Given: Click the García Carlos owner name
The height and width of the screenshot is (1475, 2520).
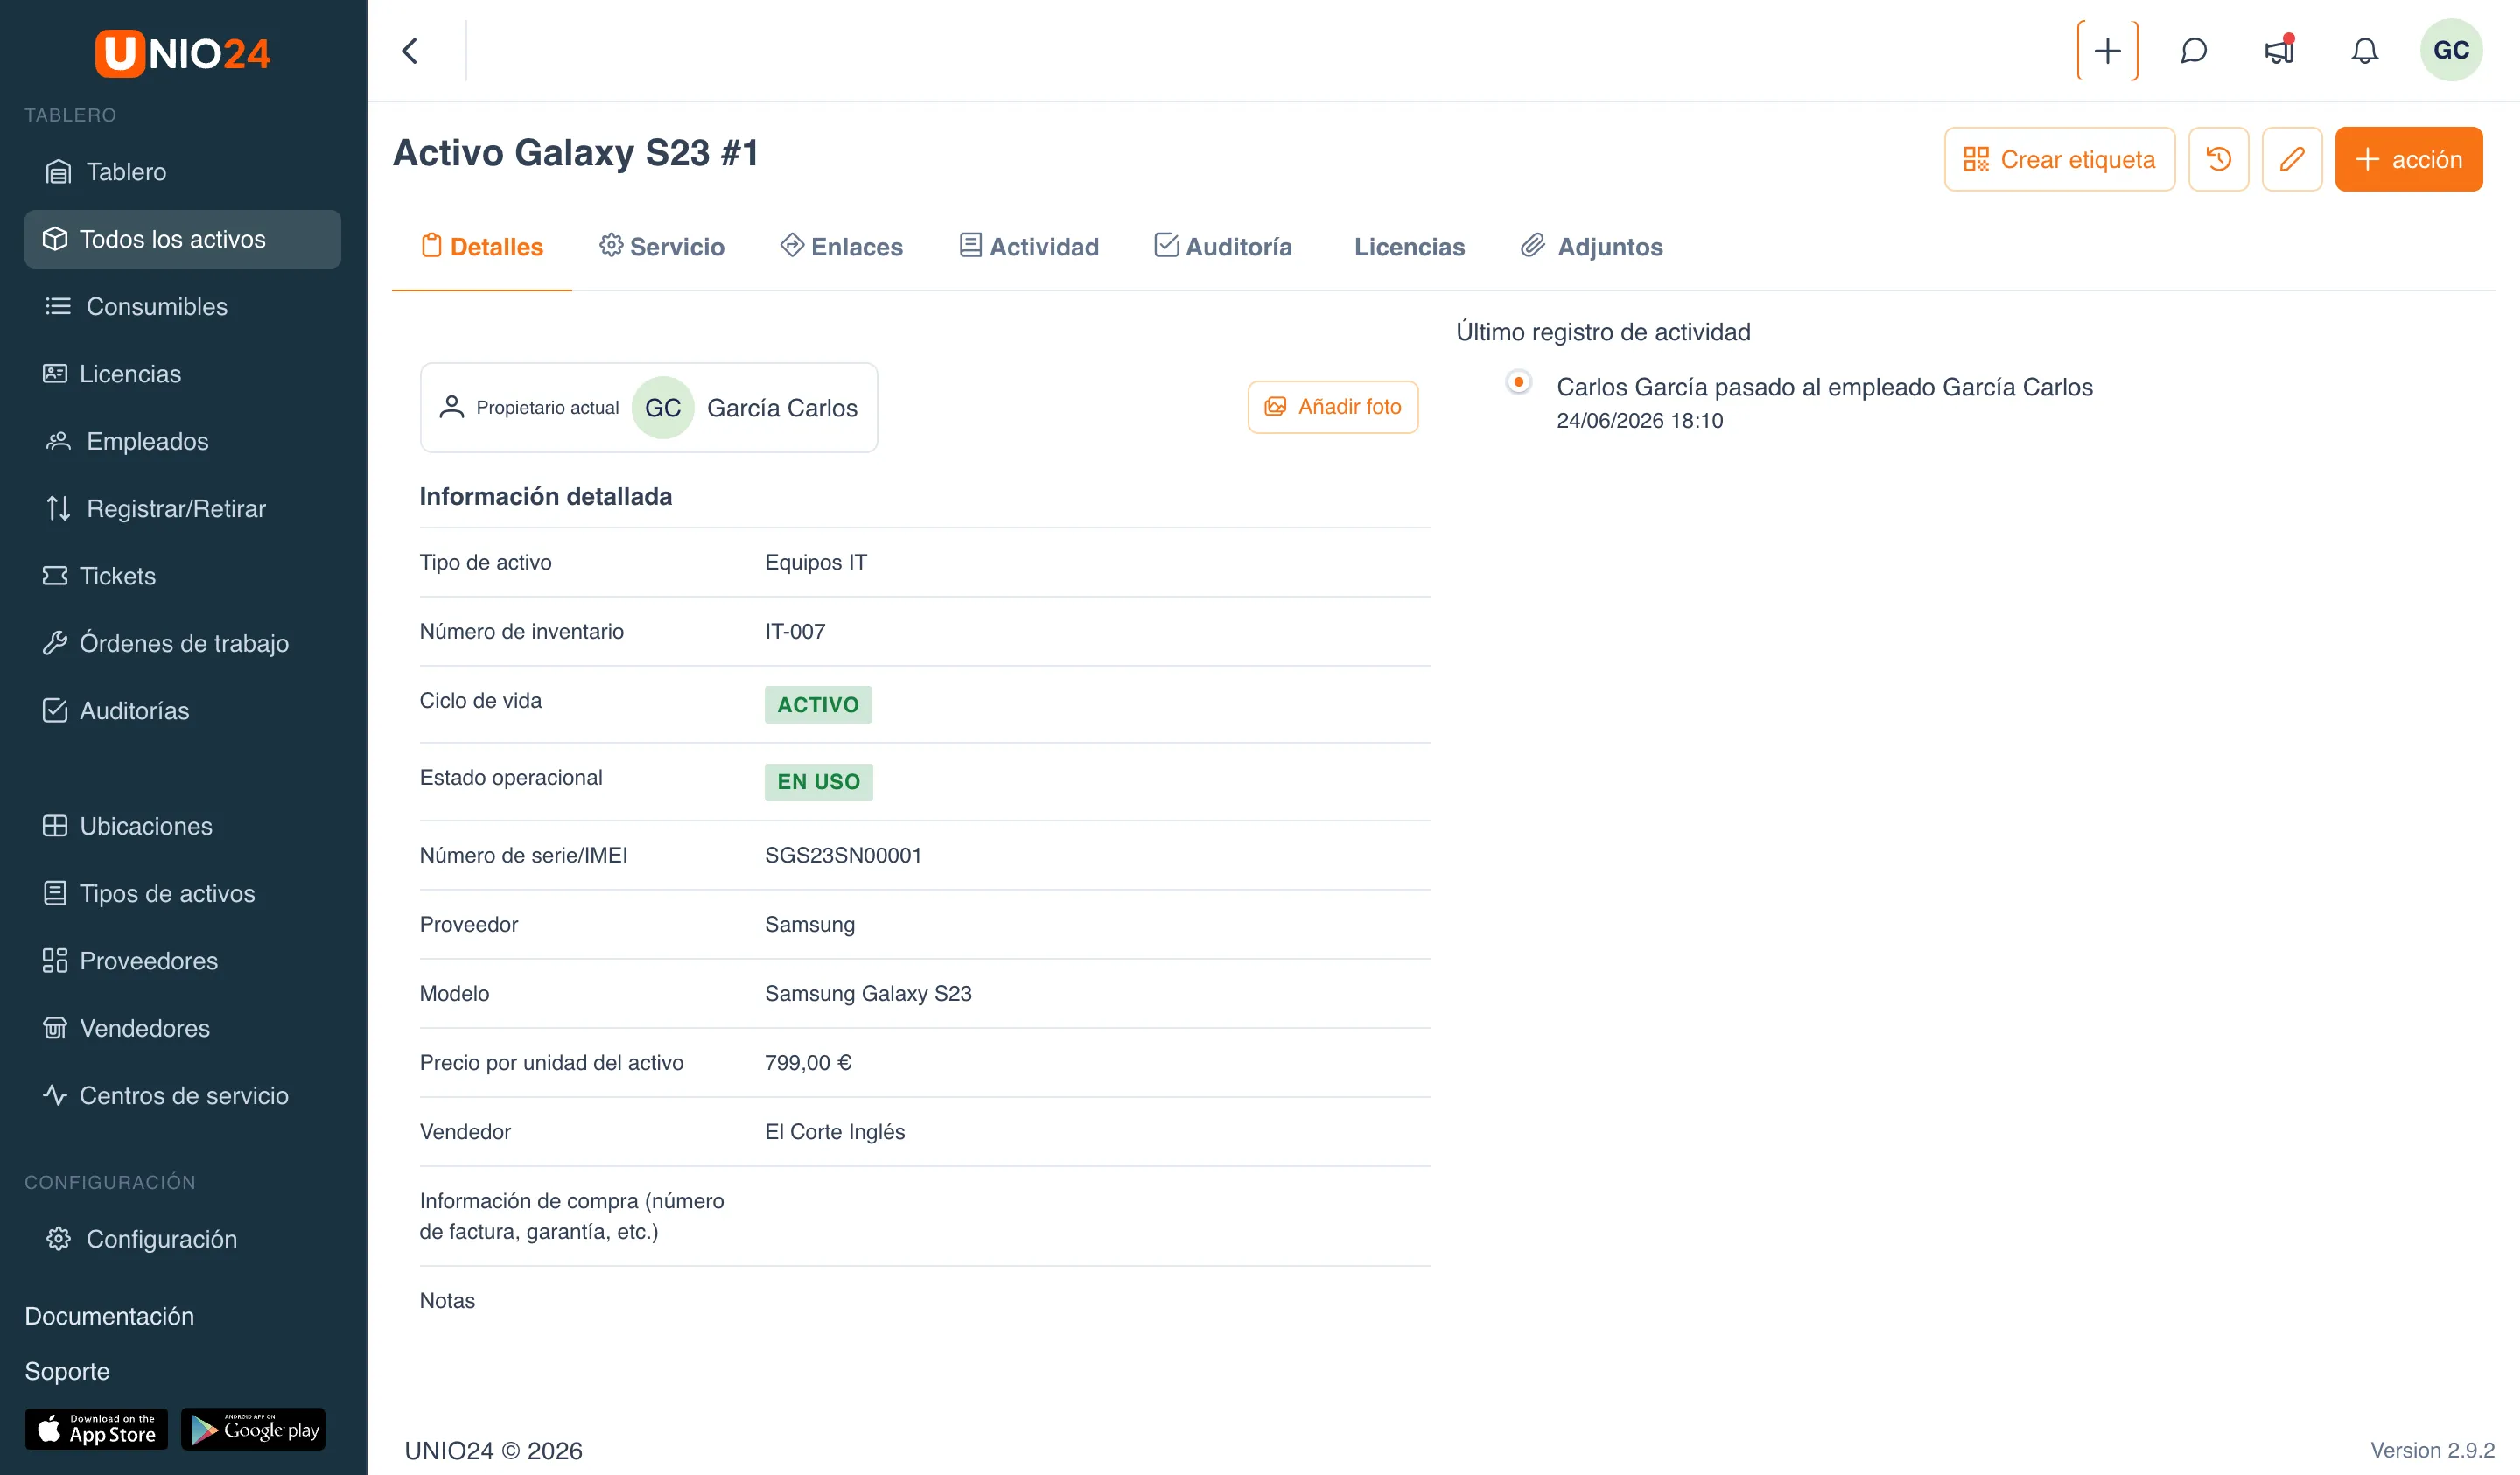Looking at the screenshot, I should point(782,408).
